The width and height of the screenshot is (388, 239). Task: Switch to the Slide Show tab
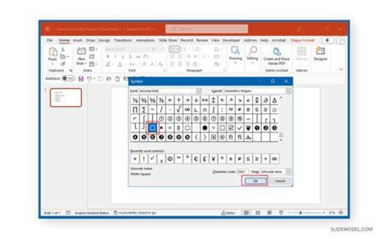tap(168, 40)
